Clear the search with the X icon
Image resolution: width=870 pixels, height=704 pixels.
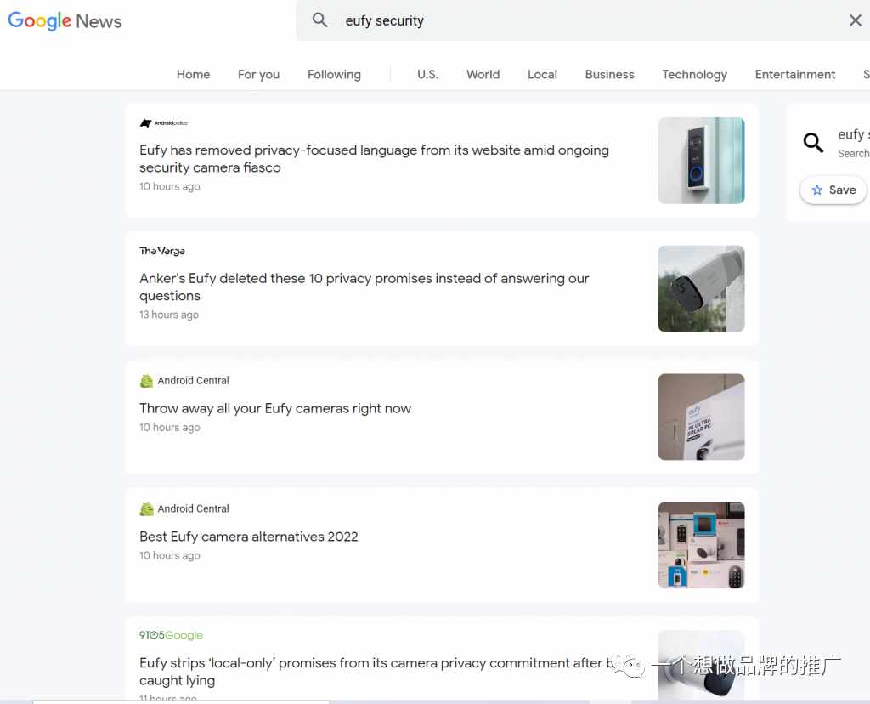(x=855, y=20)
